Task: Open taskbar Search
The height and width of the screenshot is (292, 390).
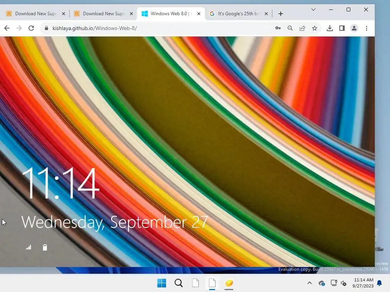Action: click(x=179, y=283)
